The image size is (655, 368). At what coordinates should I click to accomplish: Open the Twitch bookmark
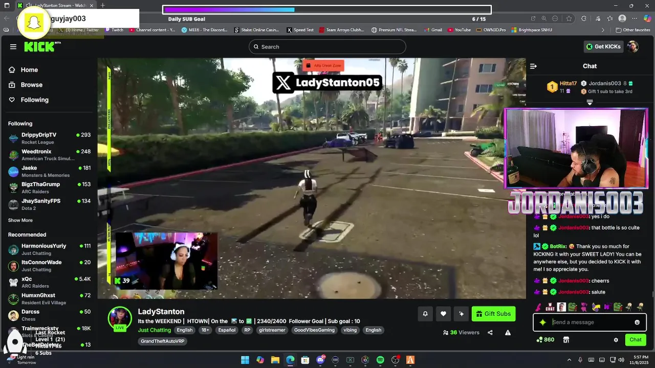114,30
